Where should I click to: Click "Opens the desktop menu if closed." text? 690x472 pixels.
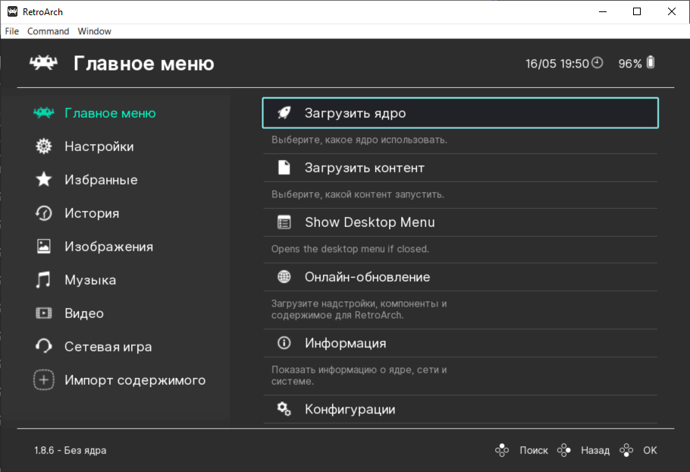pos(350,249)
